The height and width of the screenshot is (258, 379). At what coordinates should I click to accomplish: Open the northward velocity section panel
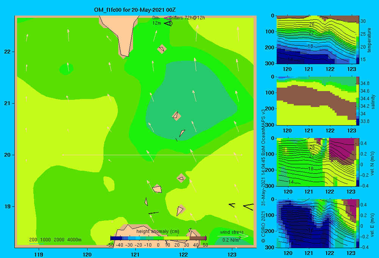[316, 162]
